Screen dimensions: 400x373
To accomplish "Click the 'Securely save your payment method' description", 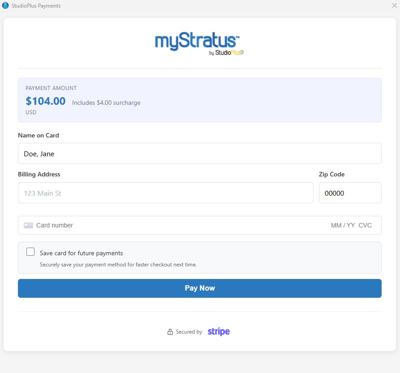I will [x=118, y=265].
